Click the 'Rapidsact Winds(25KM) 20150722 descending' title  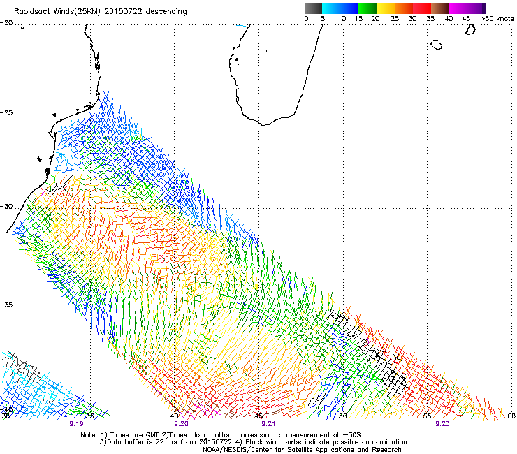coord(100,12)
